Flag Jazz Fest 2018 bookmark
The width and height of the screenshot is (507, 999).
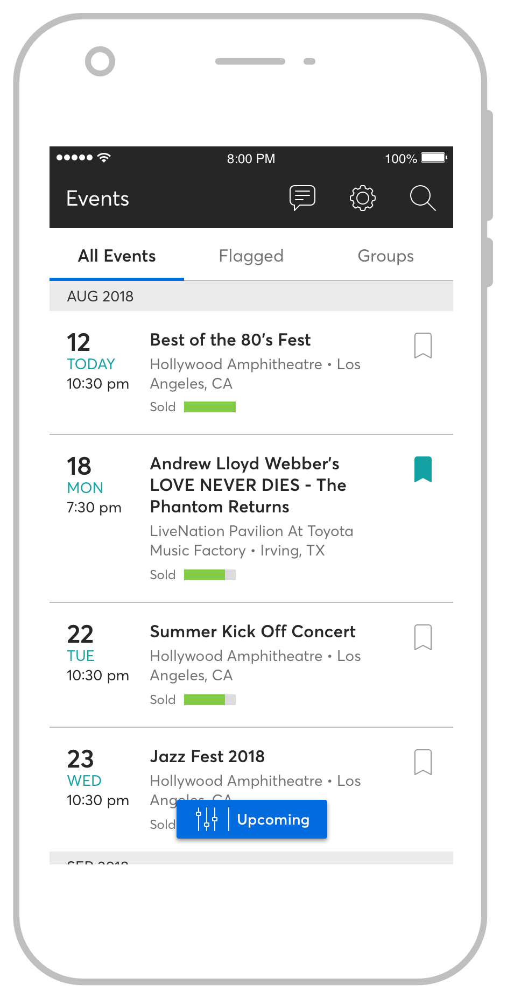[x=422, y=762]
